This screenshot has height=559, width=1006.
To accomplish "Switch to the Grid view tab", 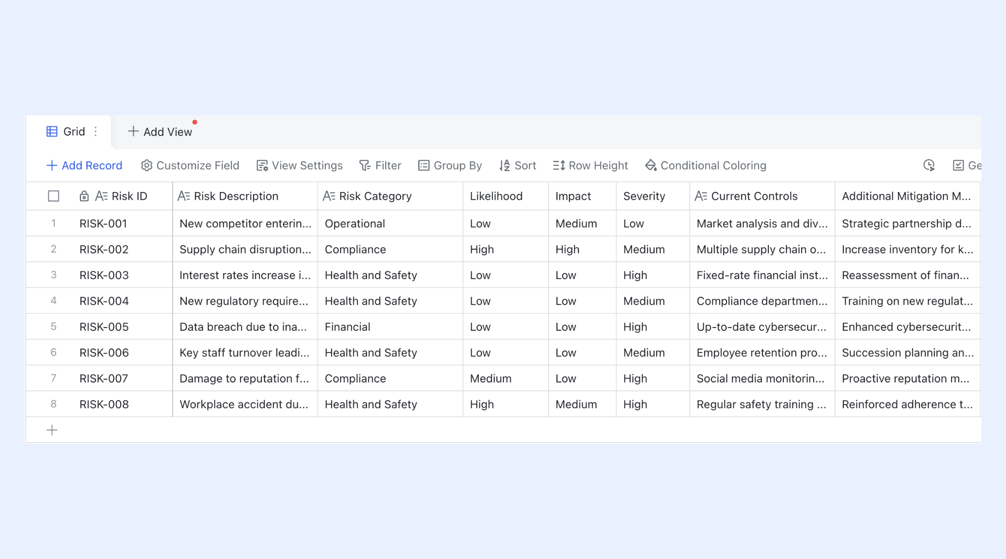I will [x=66, y=131].
